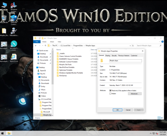Viewport: 167px width, 136px height.
Task: Open the address bar history dropdown
Action: 130,46
